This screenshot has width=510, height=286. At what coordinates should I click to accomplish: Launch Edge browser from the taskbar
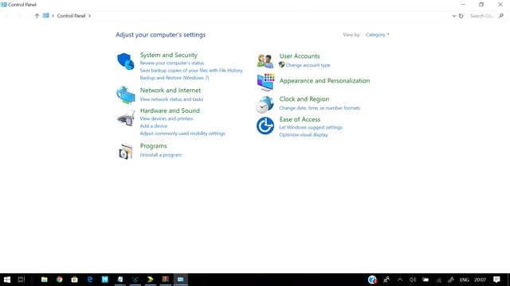(x=90, y=280)
